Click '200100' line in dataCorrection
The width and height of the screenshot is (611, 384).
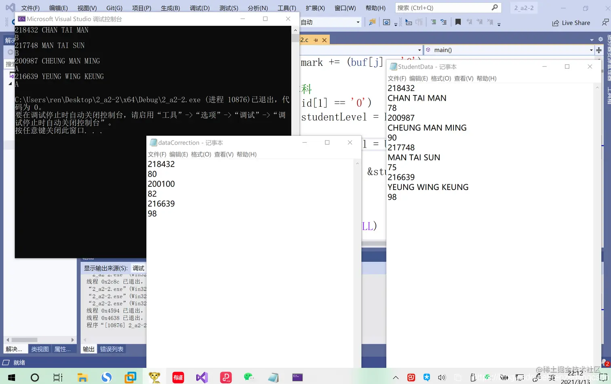click(161, 184)
